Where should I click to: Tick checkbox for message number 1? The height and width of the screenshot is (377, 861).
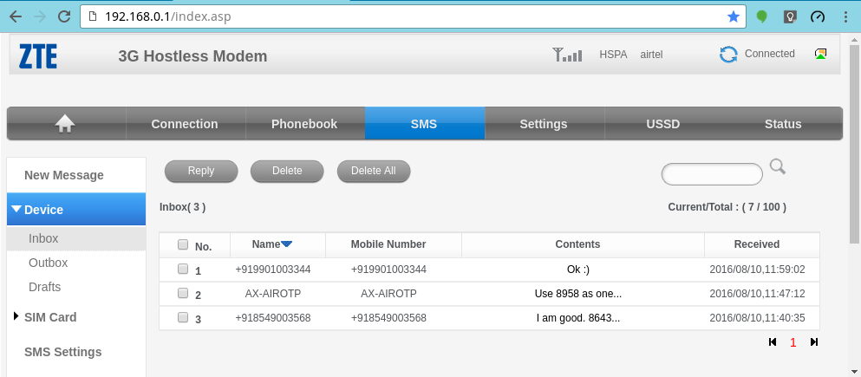coord(183,270)
